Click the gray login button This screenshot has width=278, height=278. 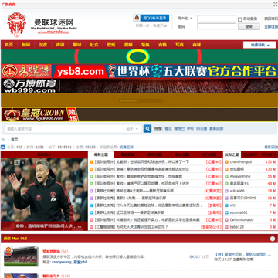pyautogui.click(x=249, y=26)
